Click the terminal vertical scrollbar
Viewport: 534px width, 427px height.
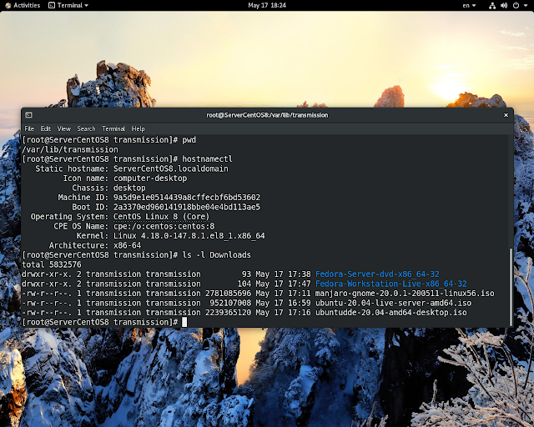(x=511, y=287)
